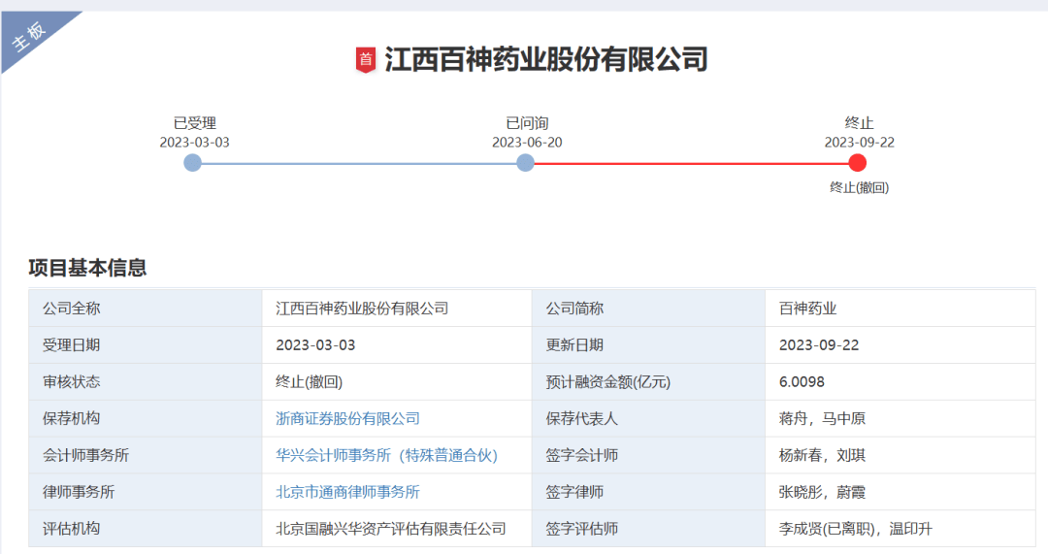The height and width of the screenshot is (554, 1048).
Task: Click the 项目基本信息 section heading
Action: [x=87, y=268]
